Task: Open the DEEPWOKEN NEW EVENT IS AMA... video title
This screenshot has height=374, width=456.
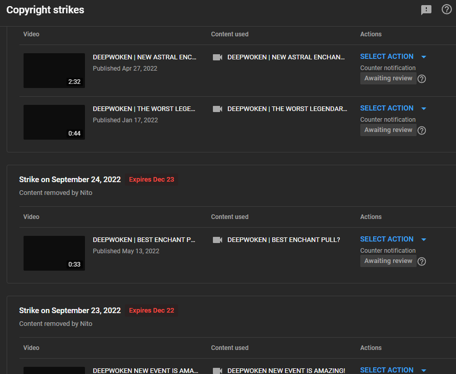Action: 145,371
